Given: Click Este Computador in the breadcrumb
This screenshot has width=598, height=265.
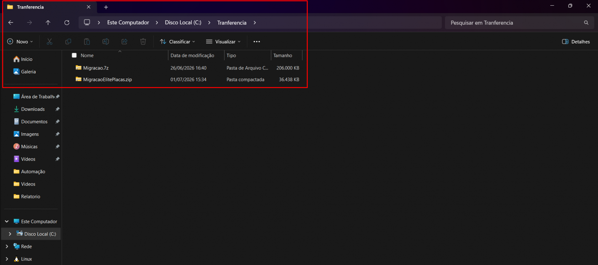Looking at the screenshot, I should click(x=128, y=22).
